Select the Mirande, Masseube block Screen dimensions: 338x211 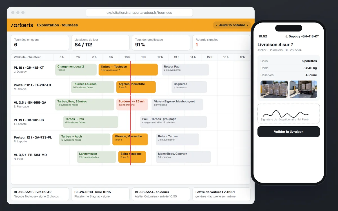pos(130,139)
